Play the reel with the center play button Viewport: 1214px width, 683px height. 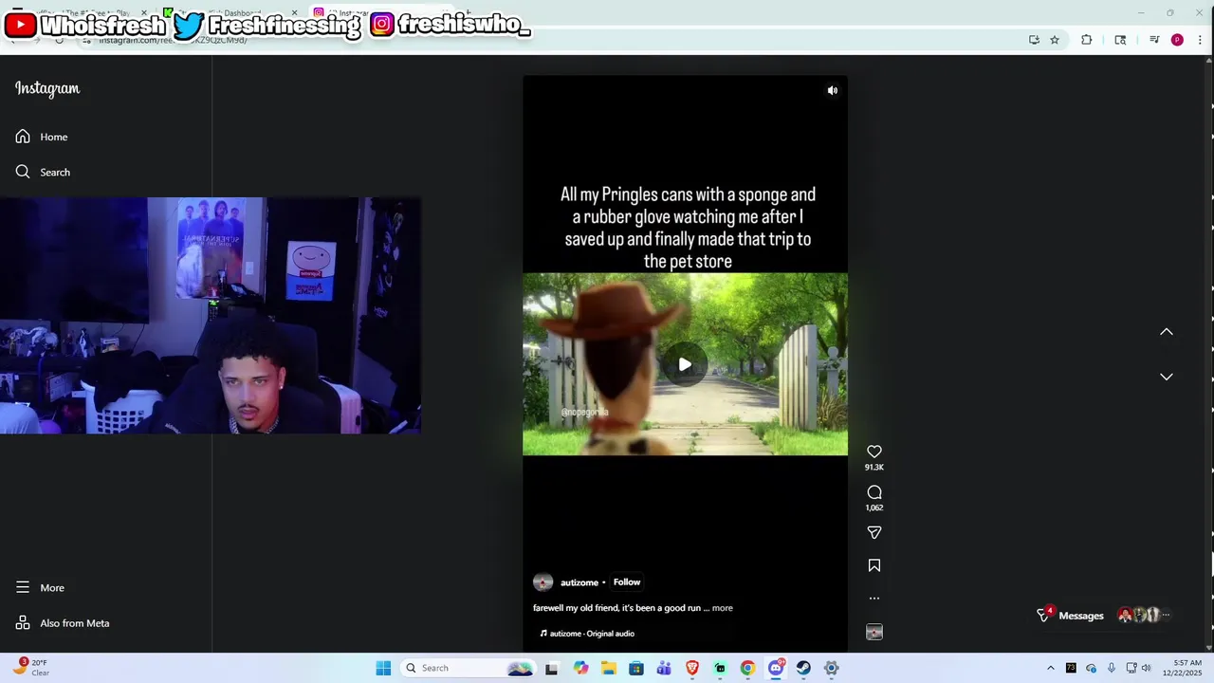[x=685, y=364]
